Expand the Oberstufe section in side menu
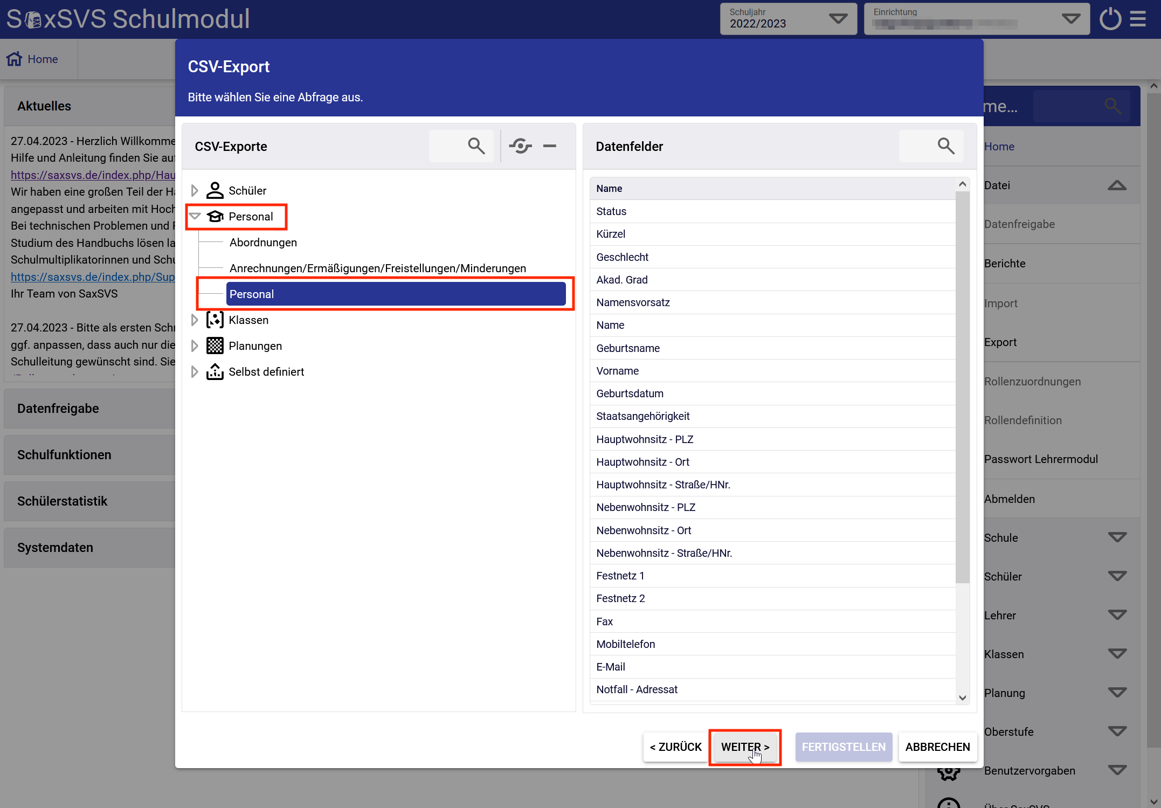Image resolution: width=1161 pixels, height=808 pixels. click(x=1117, y=731)
